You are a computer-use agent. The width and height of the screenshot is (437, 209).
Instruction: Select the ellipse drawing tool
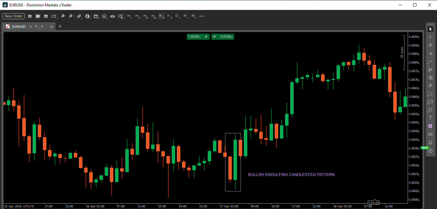[430, 110]
